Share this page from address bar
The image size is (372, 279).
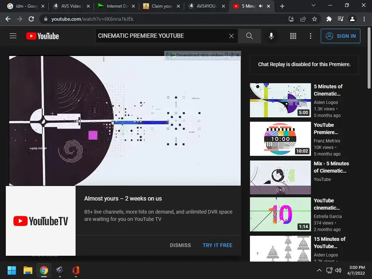click(x=303, y=19)
